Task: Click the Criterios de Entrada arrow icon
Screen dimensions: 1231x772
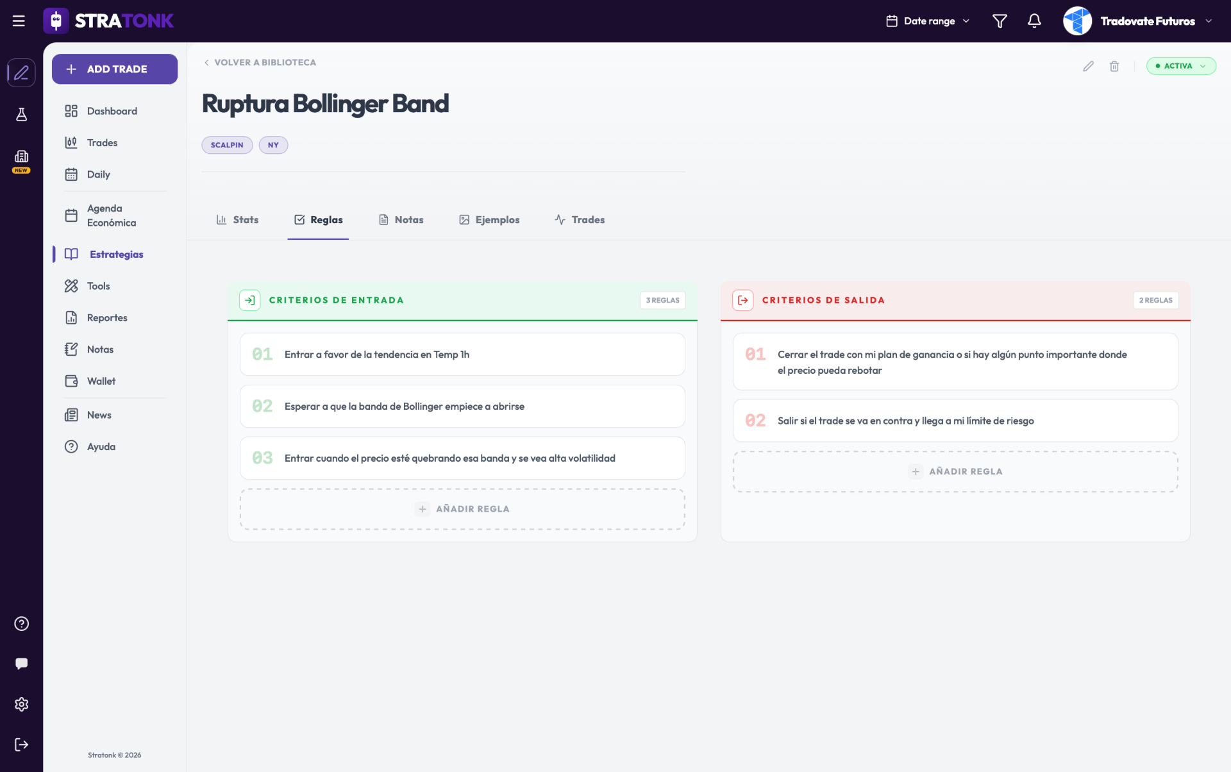Action: 249,300
